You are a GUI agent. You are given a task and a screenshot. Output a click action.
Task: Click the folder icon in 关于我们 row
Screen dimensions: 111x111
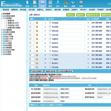pyautogui.click(x=37, y=55)
